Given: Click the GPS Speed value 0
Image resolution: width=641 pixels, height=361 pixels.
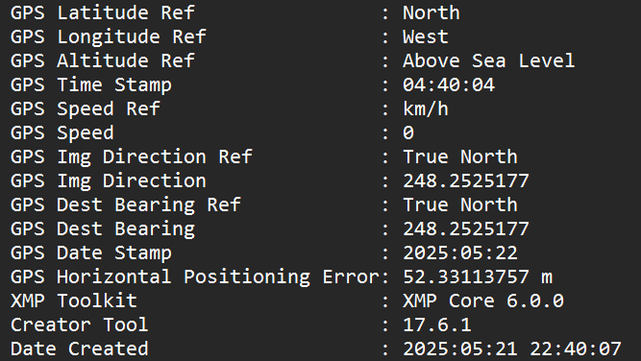Looking at the screenshot, I should coord(408,132).
